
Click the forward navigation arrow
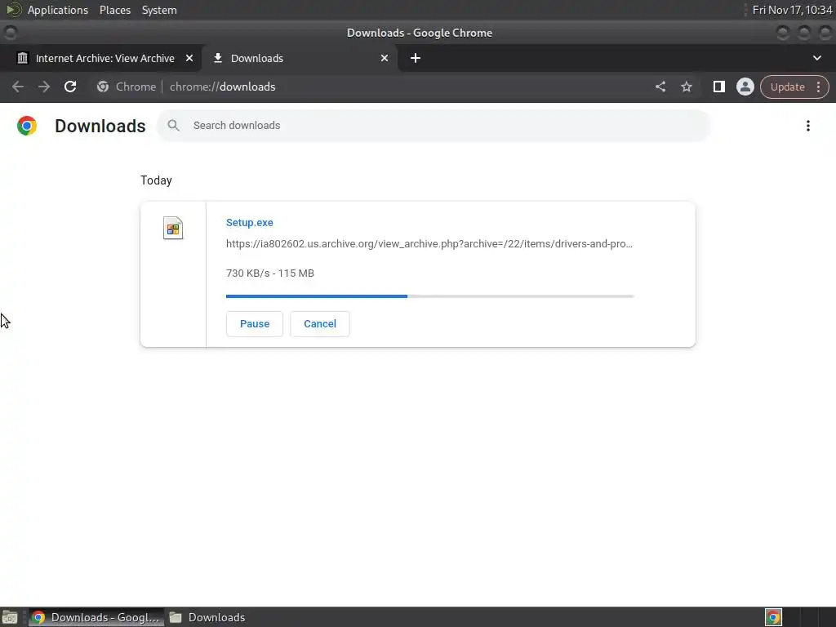coord(44,87)
